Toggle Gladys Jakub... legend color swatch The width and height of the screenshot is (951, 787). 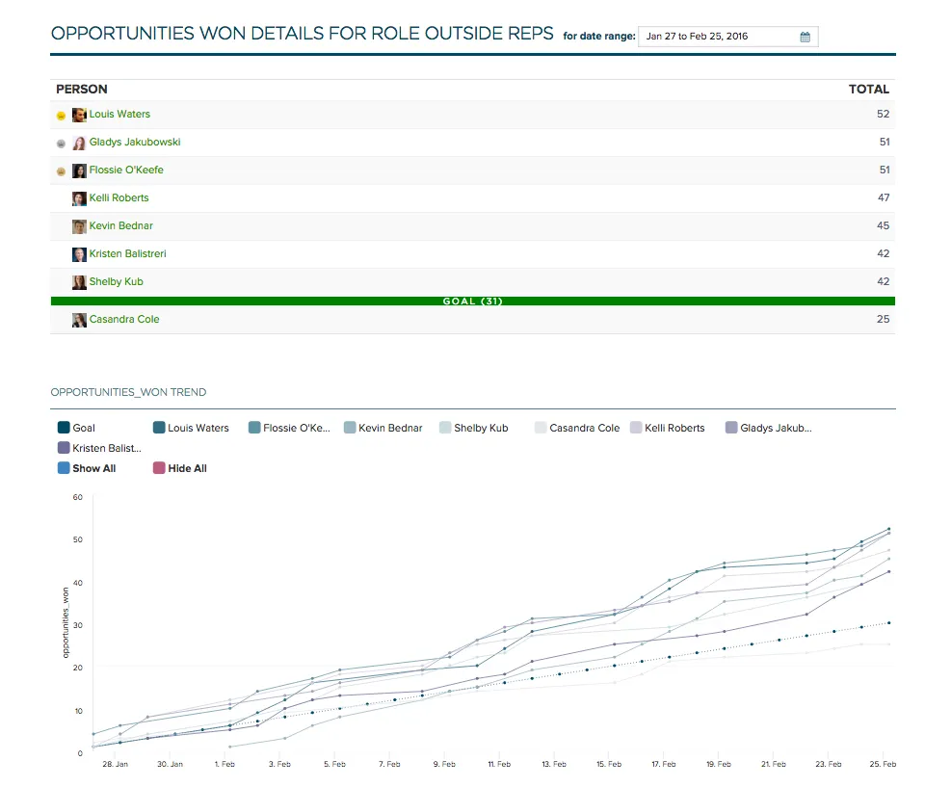[731, 428]
